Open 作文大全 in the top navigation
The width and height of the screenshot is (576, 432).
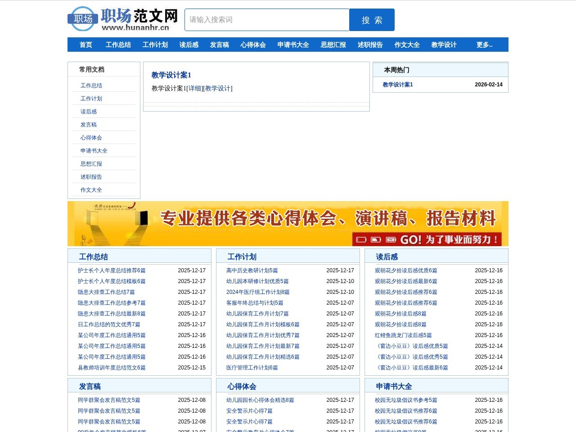tap(407, 45)
